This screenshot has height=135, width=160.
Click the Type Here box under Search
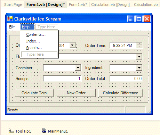(39, 54)
